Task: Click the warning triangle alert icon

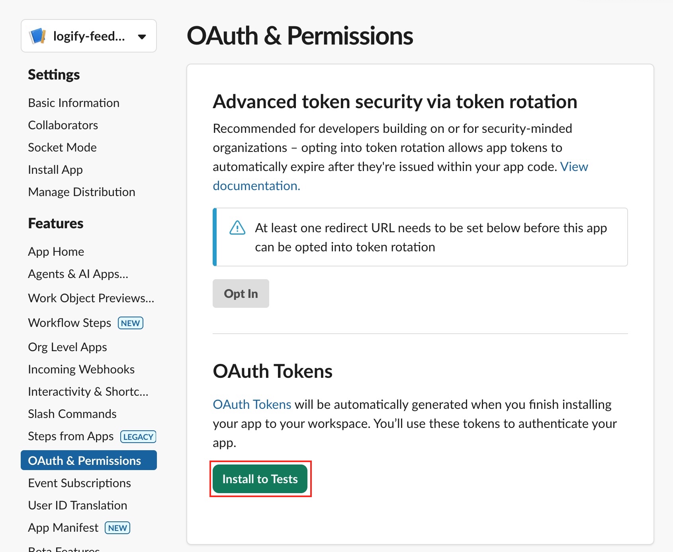Action: [237, 228]
